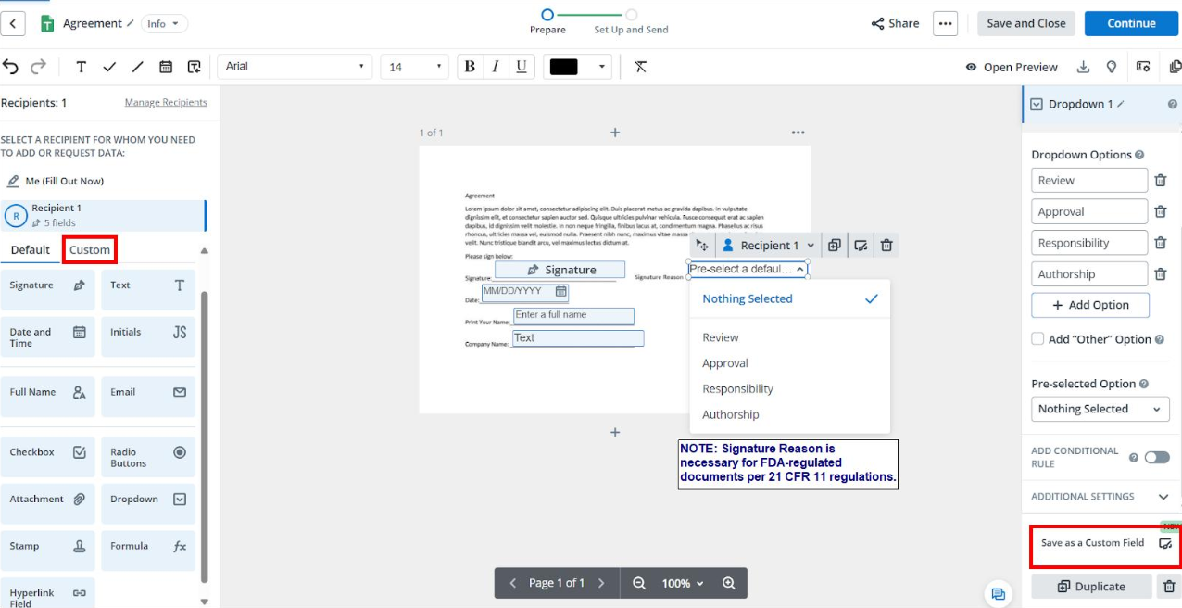Delete the Responsibility dropdown option
The image size is (1182, 608).
1160,243
